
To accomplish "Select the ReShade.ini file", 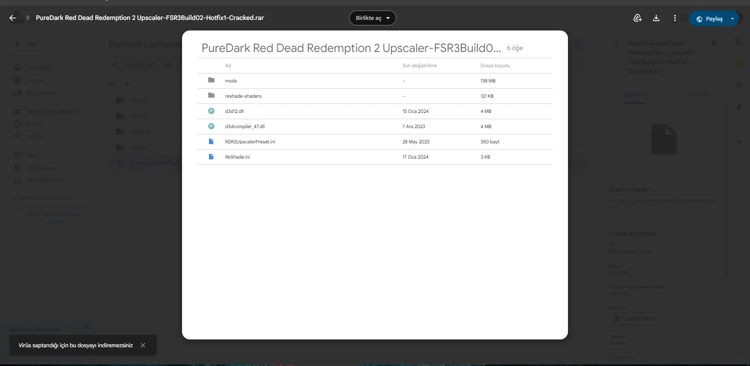I will pos(375,157).
